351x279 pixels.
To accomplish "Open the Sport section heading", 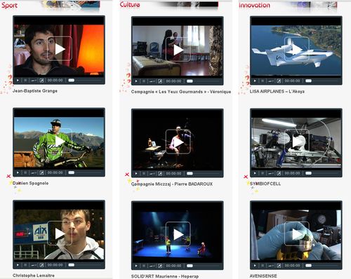I will tap(9, 5).
